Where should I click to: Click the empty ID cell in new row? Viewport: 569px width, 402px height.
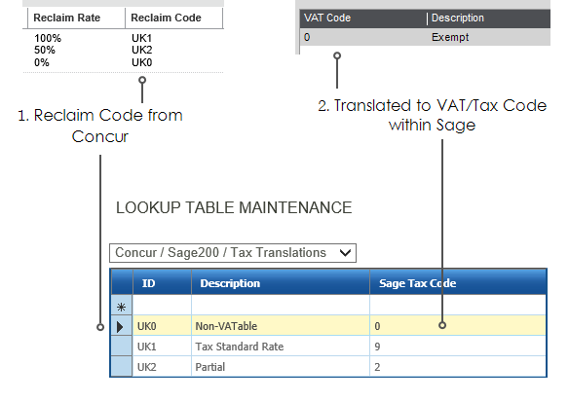[x=162, y=305]
